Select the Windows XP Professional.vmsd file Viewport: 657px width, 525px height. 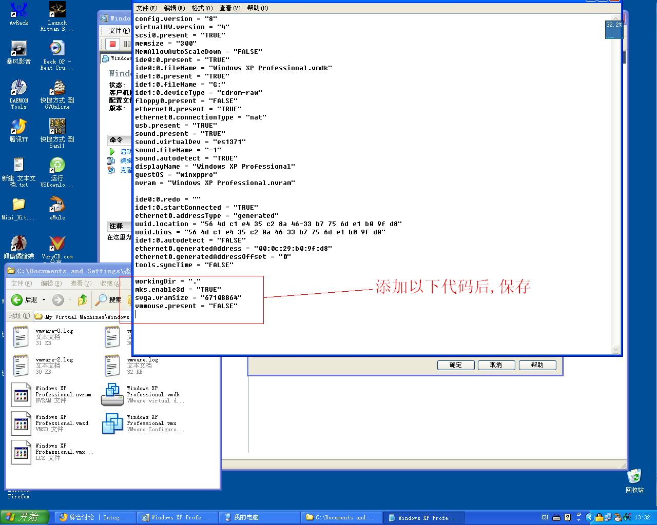(50, 423)
